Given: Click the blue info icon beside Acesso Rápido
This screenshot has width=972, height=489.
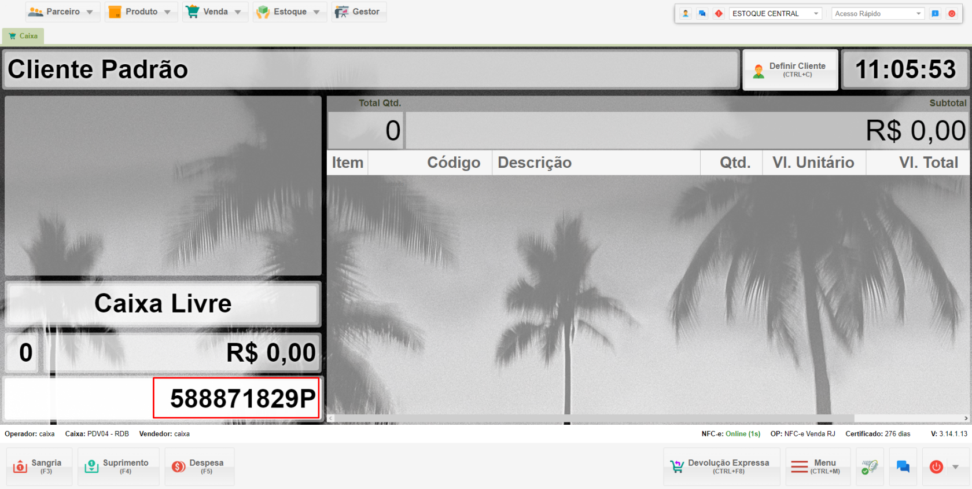Looking at the screenshot, I should 935,13.
